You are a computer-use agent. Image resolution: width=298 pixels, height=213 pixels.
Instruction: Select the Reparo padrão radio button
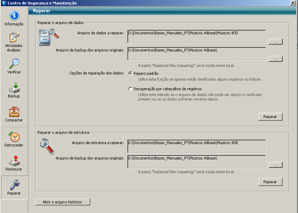(x=130, y=73)
